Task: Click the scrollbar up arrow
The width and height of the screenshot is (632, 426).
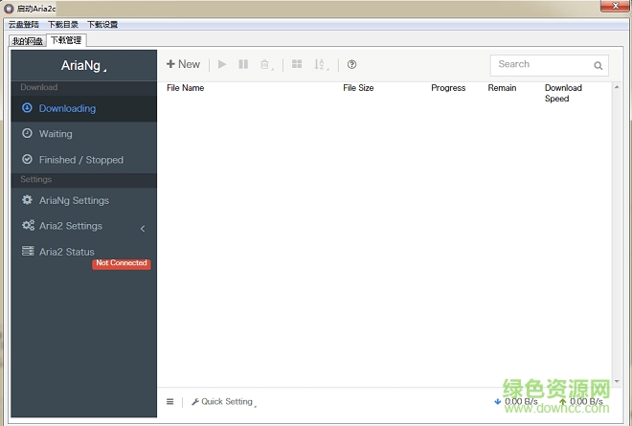Action: [617, 87]
